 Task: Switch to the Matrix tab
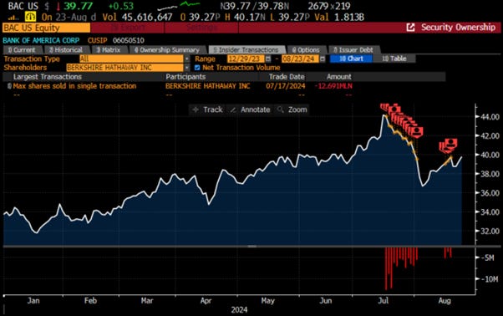pyautogui.click(x=109, y=50)
